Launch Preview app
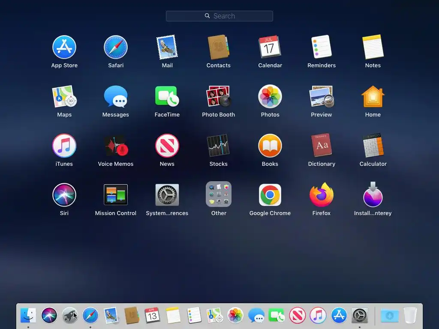Image resolution: width=439 pixels, height=329 pixels. point(322,96)
